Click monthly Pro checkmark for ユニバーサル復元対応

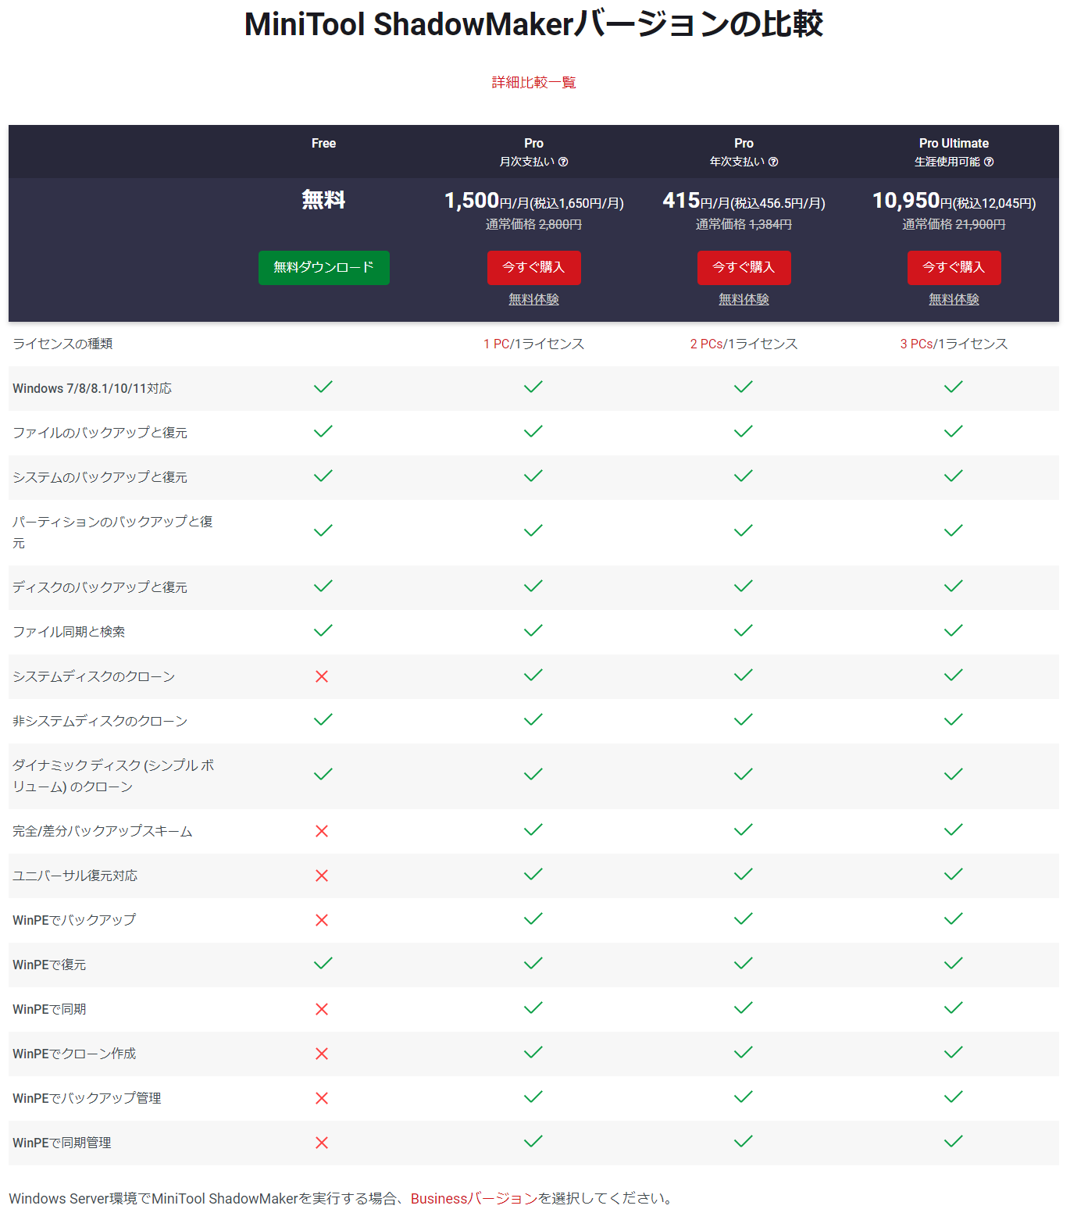tap(533, 874)
